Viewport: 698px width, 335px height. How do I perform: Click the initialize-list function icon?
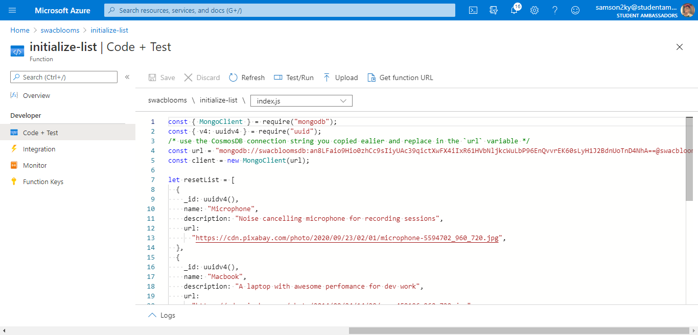[x=17, y=51]
